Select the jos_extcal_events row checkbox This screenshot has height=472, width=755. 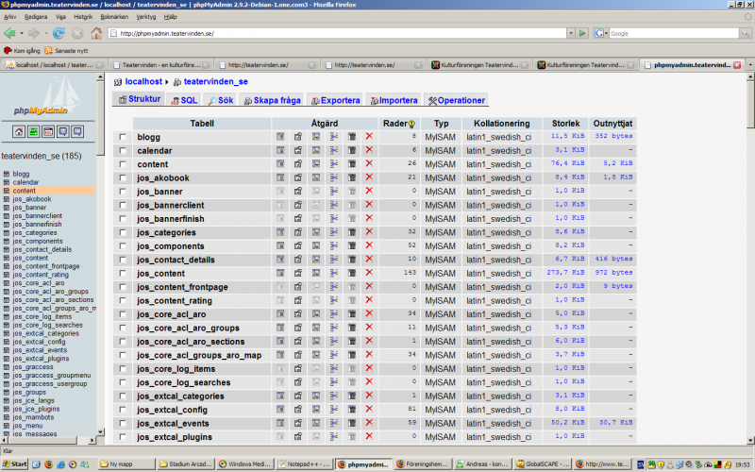(122, 423)
